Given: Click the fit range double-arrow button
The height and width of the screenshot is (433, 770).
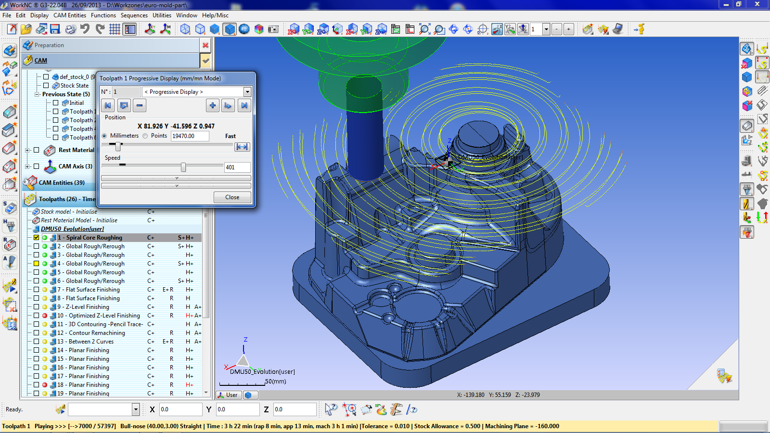Looking at the screenshot, I should coord(242,147).
